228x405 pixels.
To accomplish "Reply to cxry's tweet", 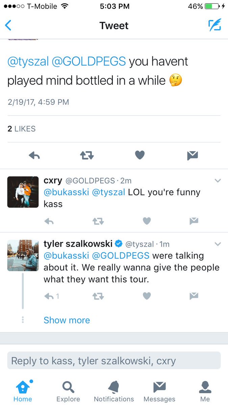I will [49, 221].
